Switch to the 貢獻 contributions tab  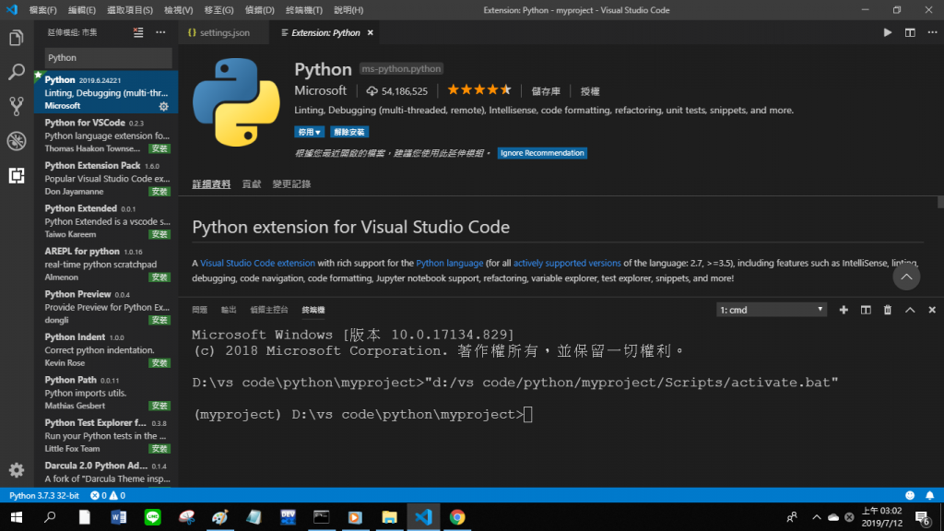pos(252,184)
